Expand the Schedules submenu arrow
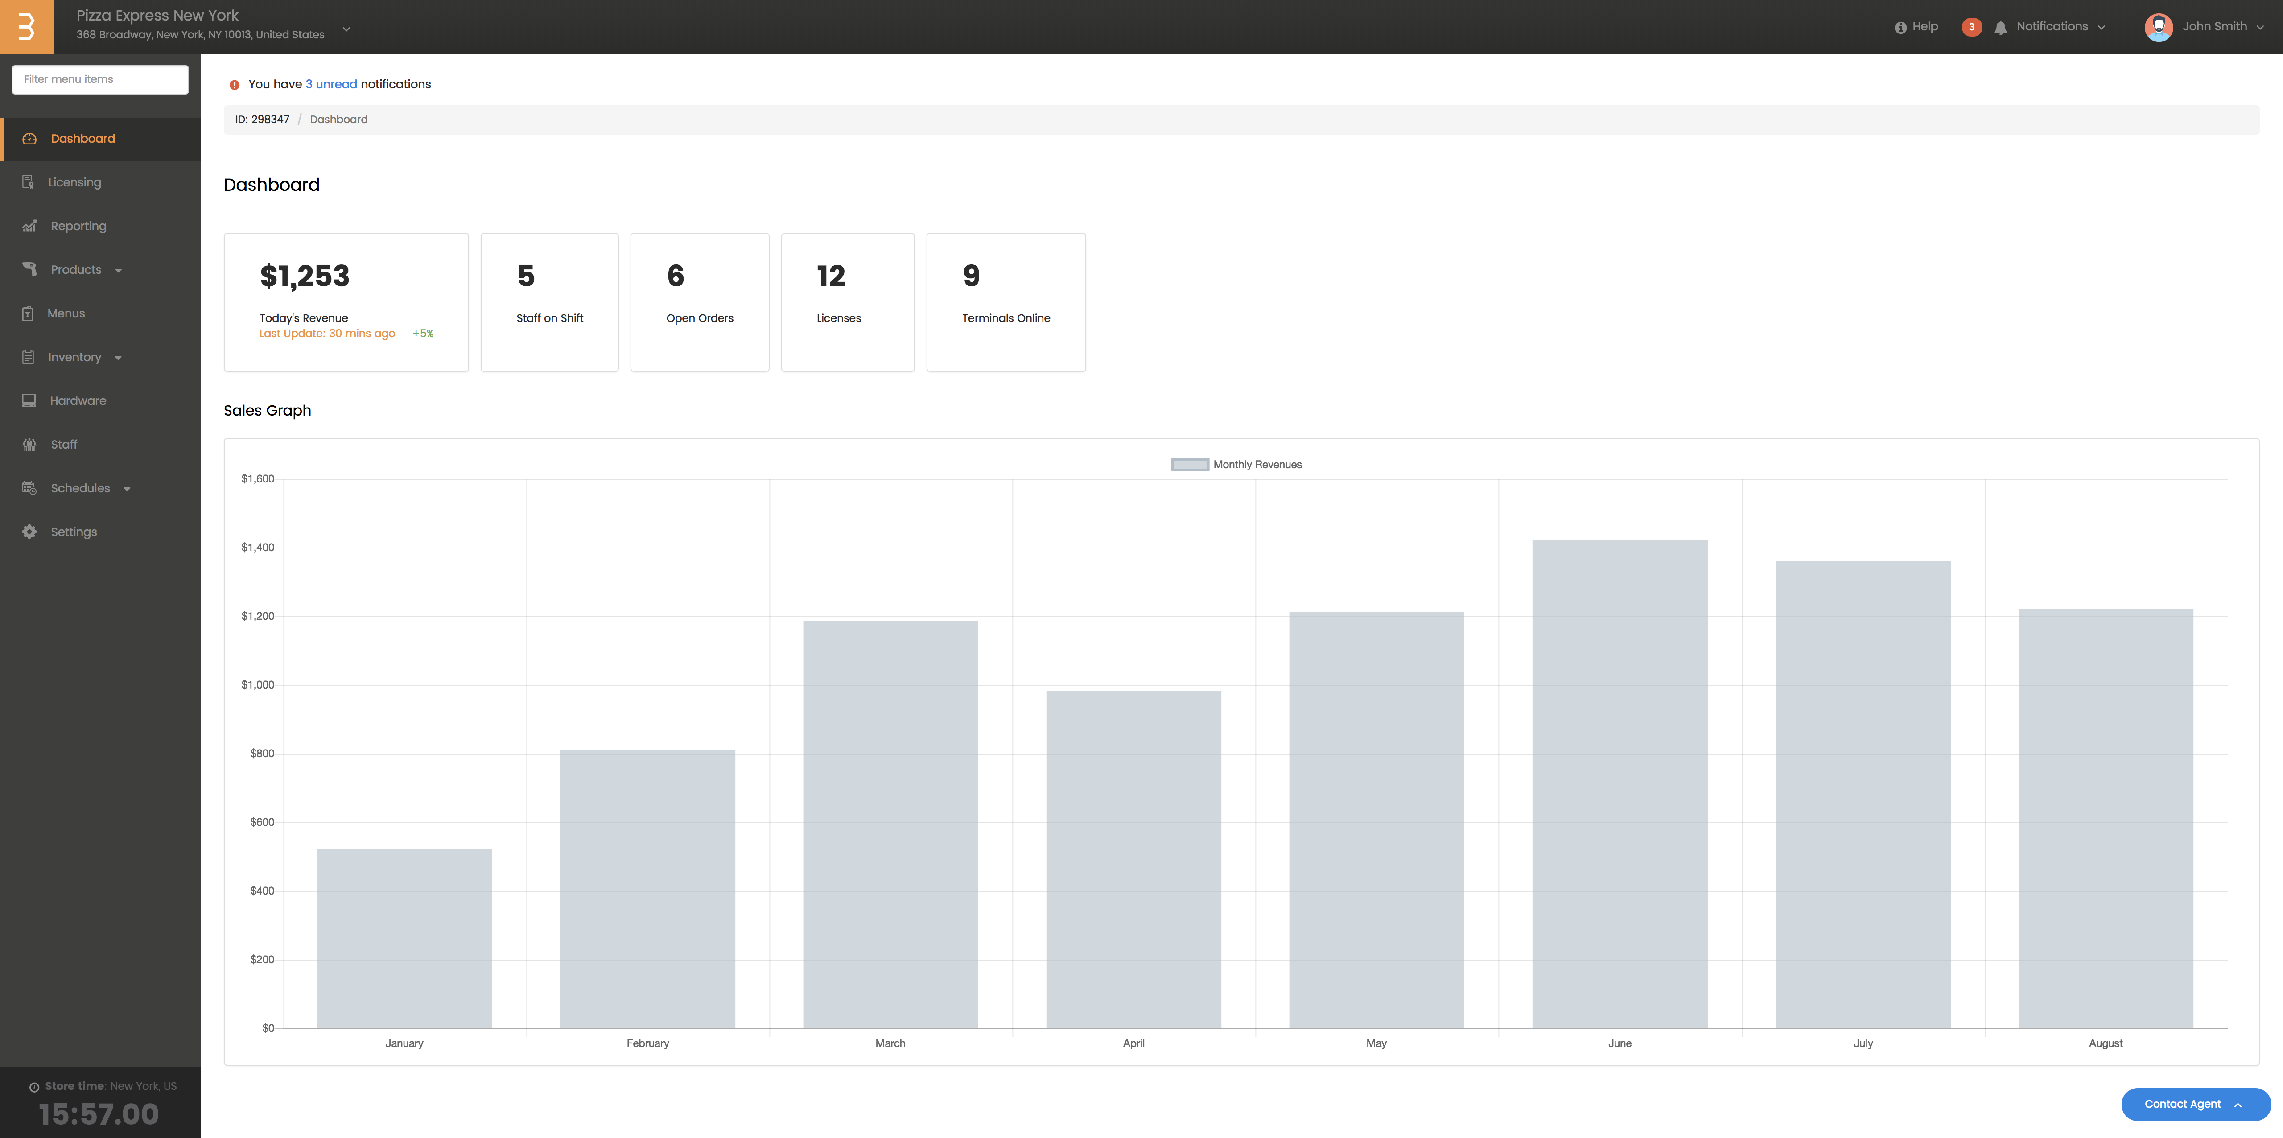Viewport: 2283px width, 1138px height. (x=127, y=489)
